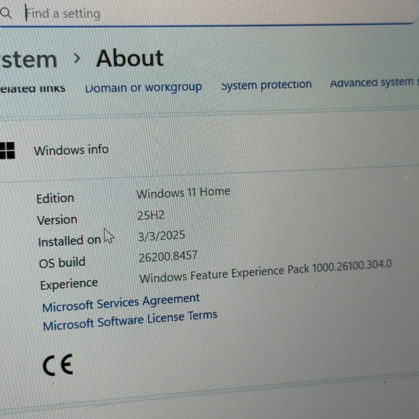The width and height of the screenshot is (419, 419).
Task: Click the Windows logo icon
Action: pos(7,151)
